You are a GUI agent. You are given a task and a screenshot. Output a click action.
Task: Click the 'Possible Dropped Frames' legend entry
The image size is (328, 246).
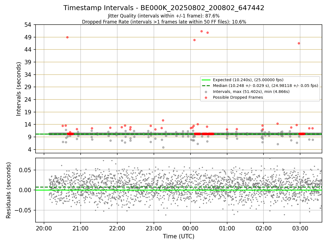[238, 97]
